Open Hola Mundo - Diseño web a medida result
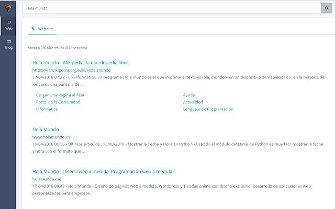335x209 pixels. point(103,171)
